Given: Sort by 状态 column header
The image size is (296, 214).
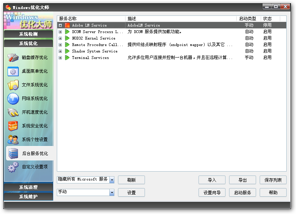Looking at the screenshot, I should [270, 18].
